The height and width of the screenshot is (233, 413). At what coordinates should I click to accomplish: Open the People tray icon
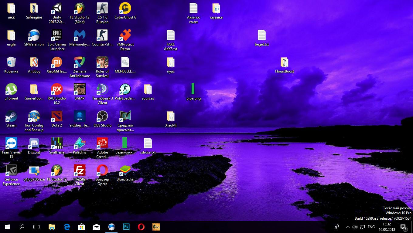click(337, 227)
